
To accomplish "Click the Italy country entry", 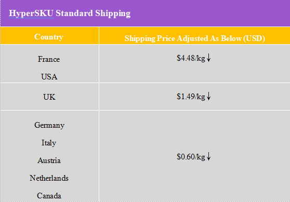I will [x=49, y=143].
